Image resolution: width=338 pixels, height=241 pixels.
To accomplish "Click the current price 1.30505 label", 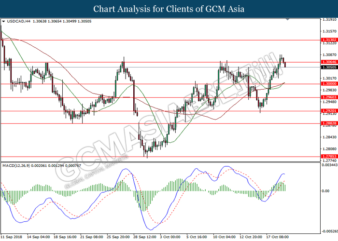I will 329,67.
